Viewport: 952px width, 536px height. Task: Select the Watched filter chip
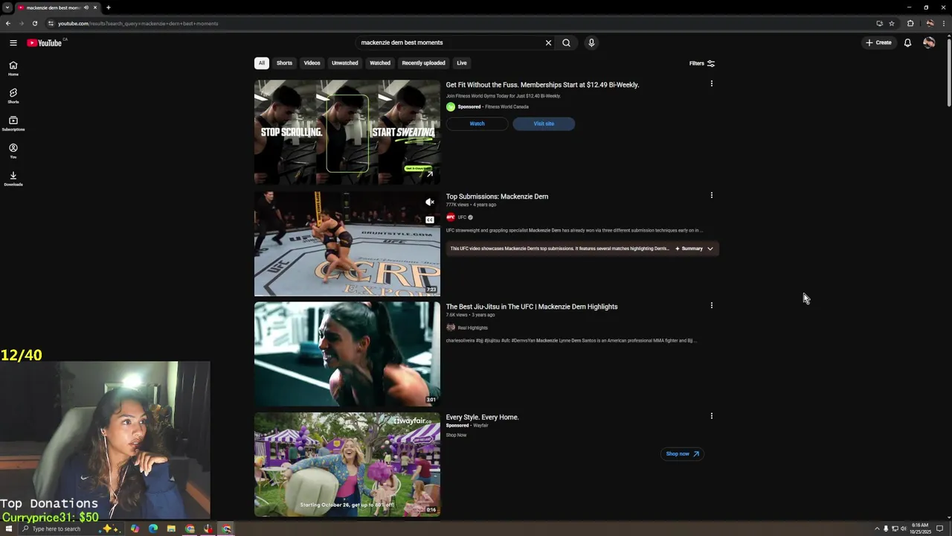pos(380,63)
